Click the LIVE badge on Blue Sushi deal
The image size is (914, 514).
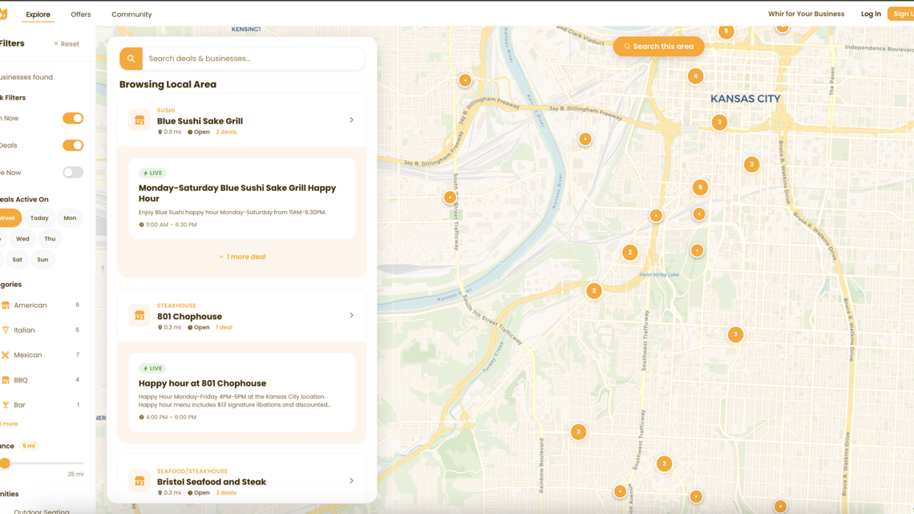pos(152,173)
